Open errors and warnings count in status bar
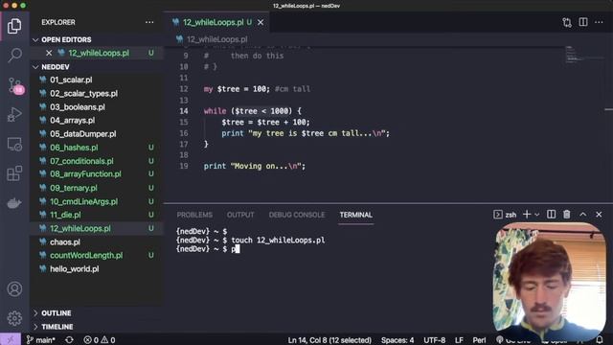613x345 pixels. (99, 340)
